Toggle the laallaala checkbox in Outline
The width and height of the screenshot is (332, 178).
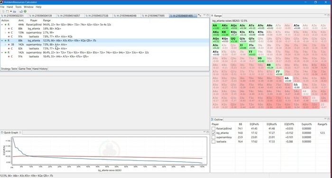(x=213, y=141)
